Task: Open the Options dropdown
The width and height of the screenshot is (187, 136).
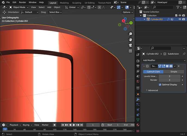Action: tap(128, 12)
